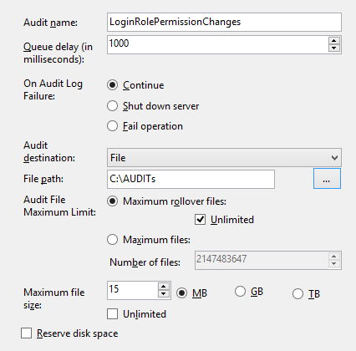Open the Audit destination dropdown

click(224, 158)
